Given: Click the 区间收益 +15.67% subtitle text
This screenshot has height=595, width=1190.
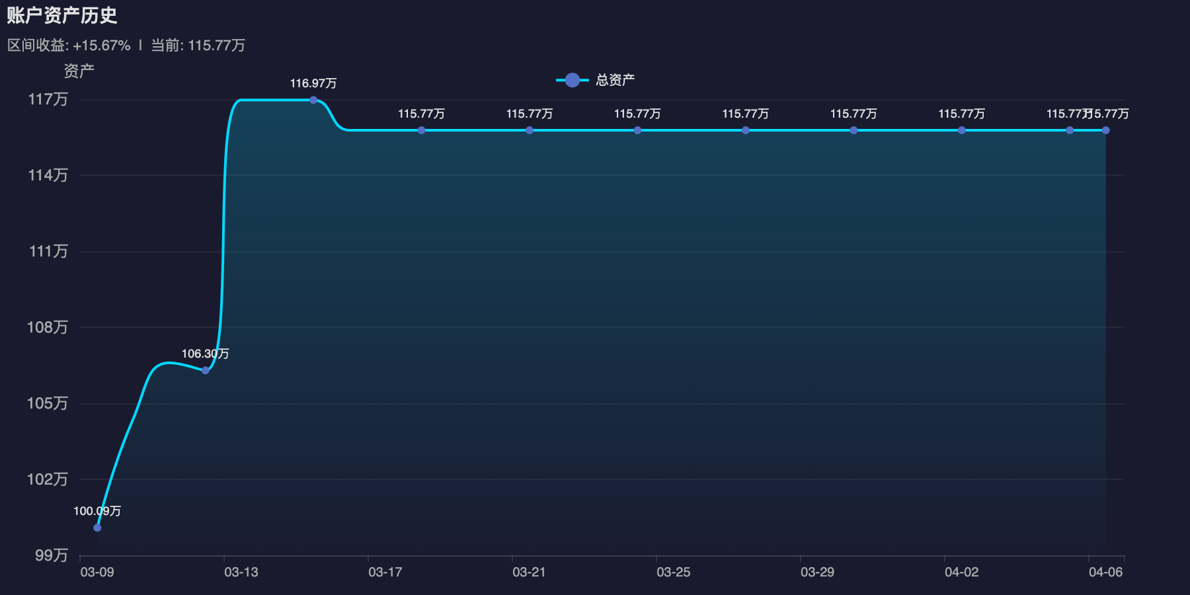Looking at the screenshot, I should [69, 46].
